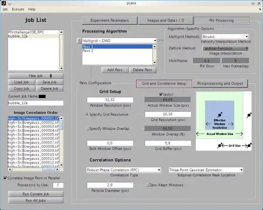The image size is (263, 210).
Task: Click Run Current Job button
Action: tap(35, 194)
